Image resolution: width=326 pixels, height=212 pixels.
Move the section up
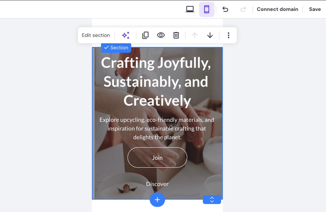(x=195, y=35)
